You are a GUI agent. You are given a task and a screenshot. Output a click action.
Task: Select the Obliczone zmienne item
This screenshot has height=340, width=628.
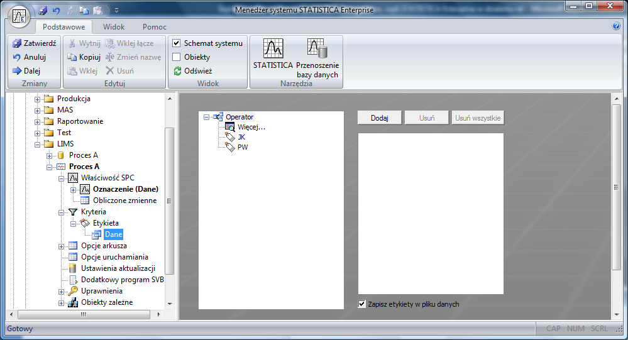[124, 200]
